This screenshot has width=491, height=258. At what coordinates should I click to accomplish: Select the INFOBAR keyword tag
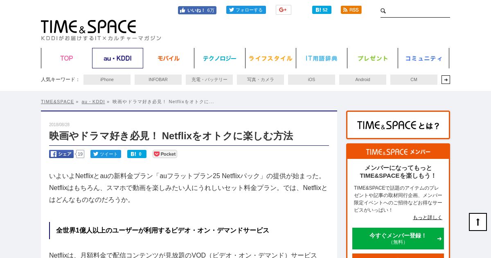(158, 79)
